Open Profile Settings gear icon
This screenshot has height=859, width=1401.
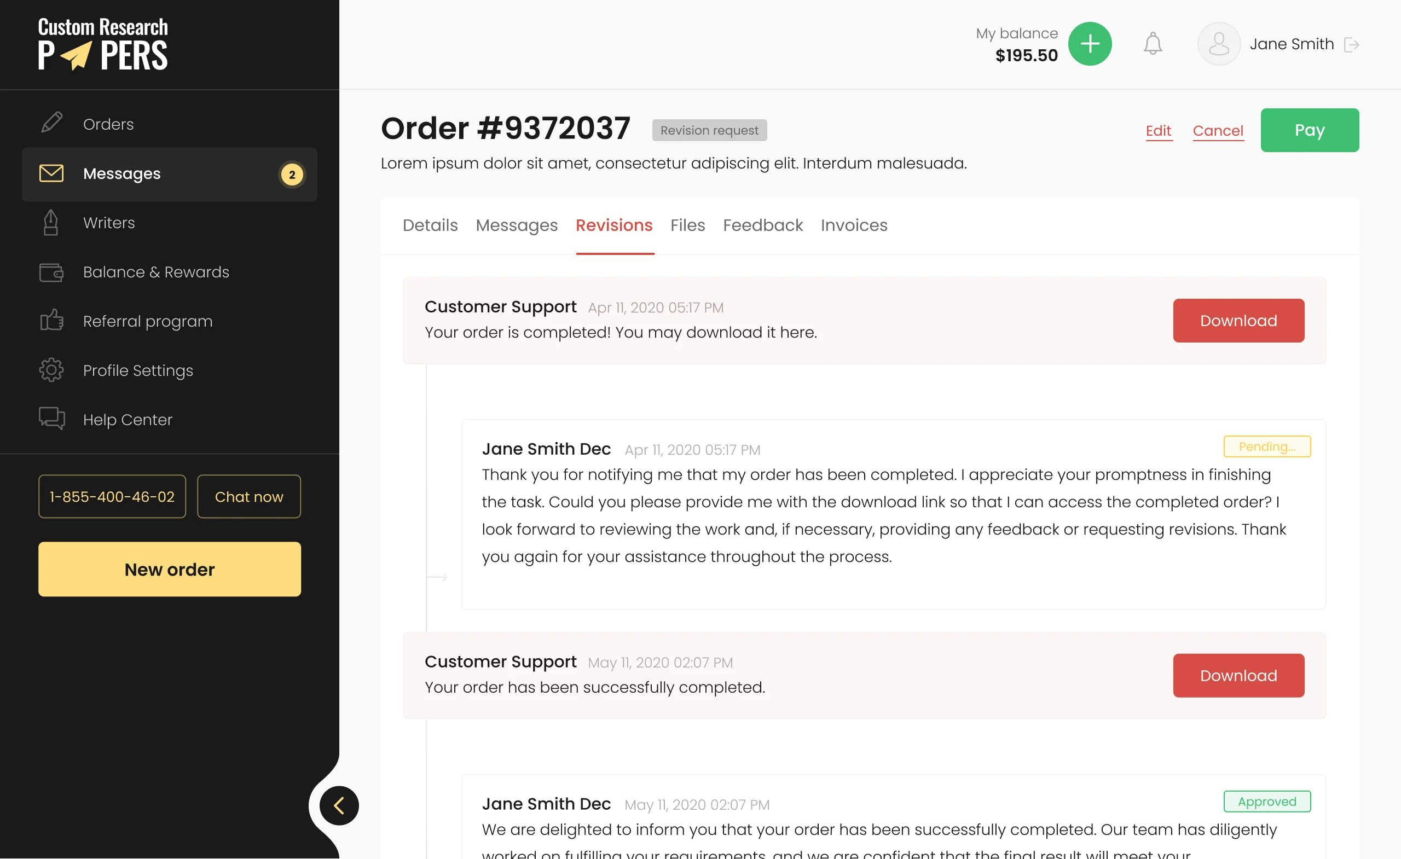click(51, 370)
